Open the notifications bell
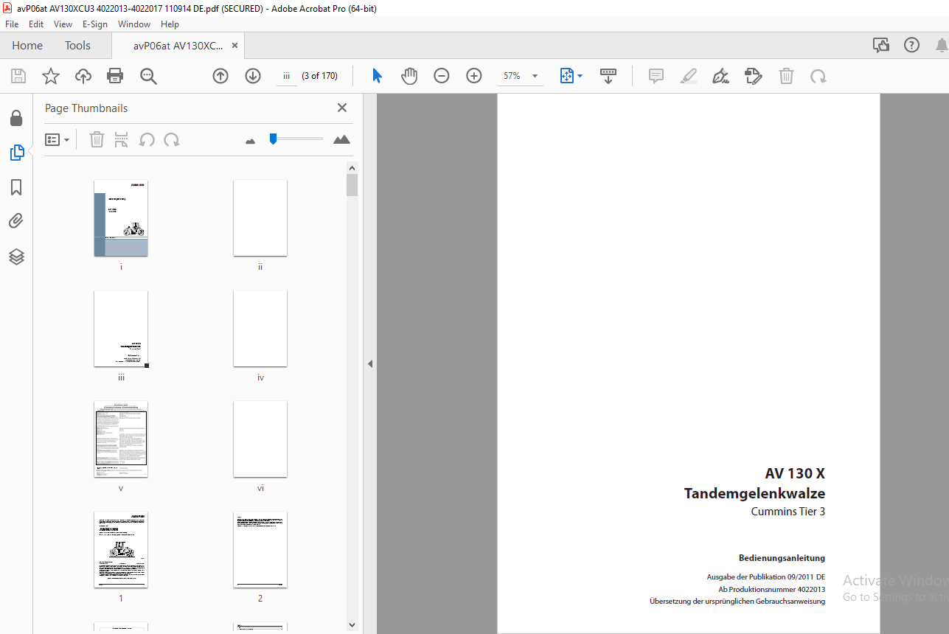 coord(942,46)
